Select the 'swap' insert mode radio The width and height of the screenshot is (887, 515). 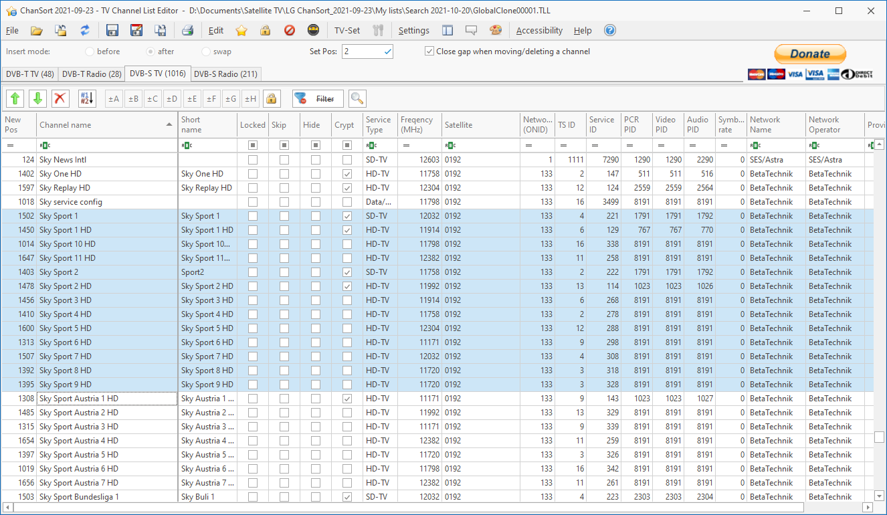click(206, 51)
